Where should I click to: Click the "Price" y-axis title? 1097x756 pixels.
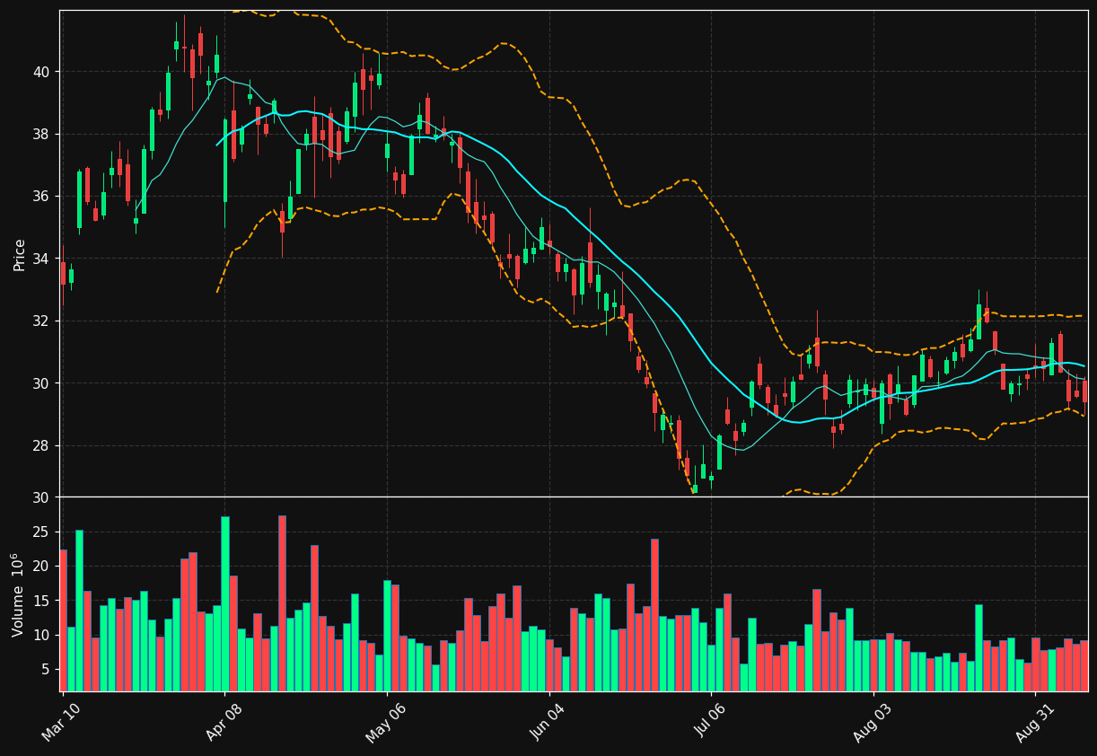click(20, 254)
